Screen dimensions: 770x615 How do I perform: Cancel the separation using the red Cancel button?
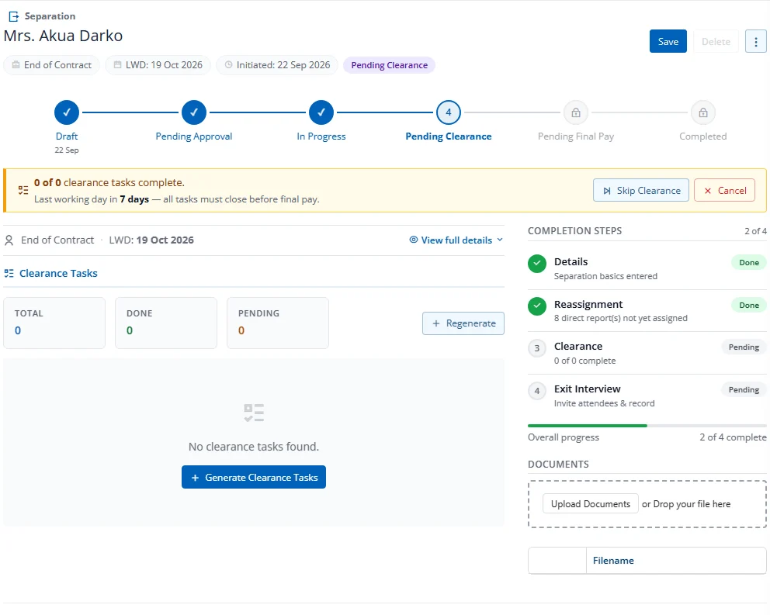click(x=724, y=191)
